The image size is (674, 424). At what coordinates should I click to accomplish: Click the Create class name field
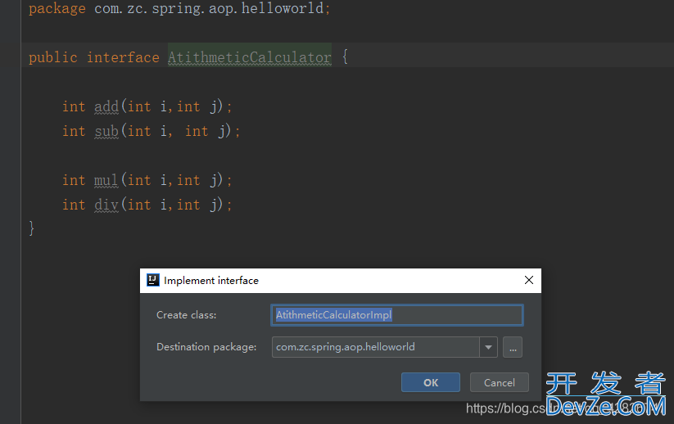tap(396, 315)
